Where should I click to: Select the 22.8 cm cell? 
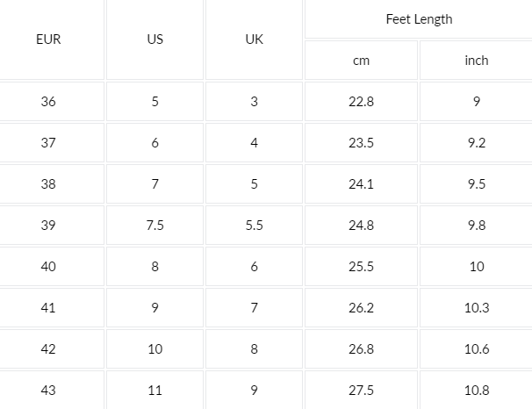(x=361, y=102)
